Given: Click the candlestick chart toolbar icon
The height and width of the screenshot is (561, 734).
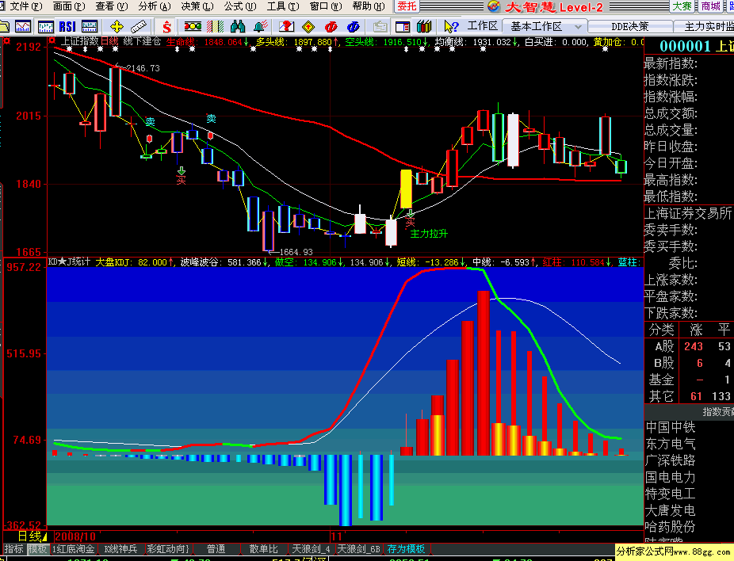Looking at the screenshot, I should pos(45,27).
